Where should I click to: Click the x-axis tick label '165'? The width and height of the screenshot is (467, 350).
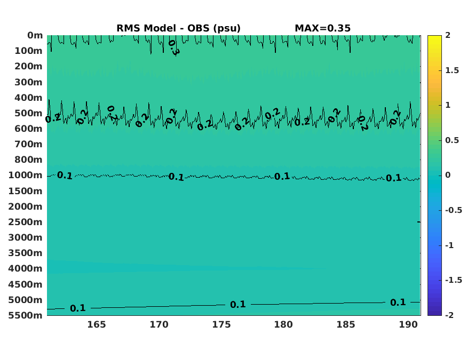coord(97,324)
